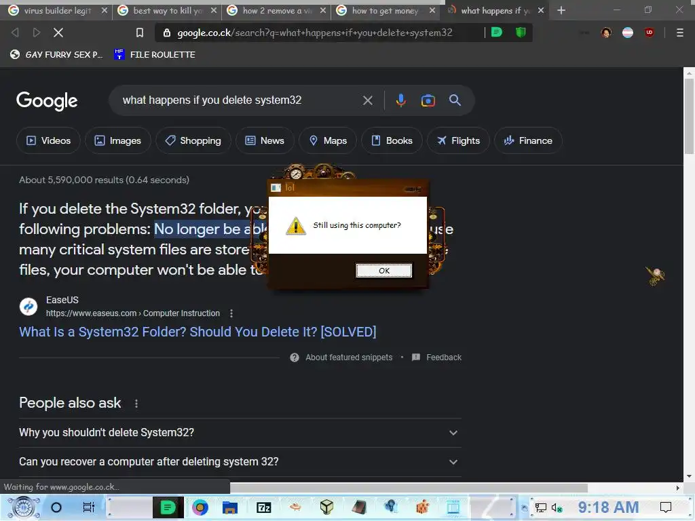Viewport: 695px width, 521px height.
Task: Open File Explorer on taskbar
Action: [x=230, y=507]
